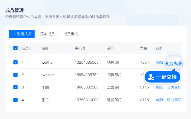Click the 姓名 column header
The height and width of the screenshot is (119, 191).
(45, 48)
